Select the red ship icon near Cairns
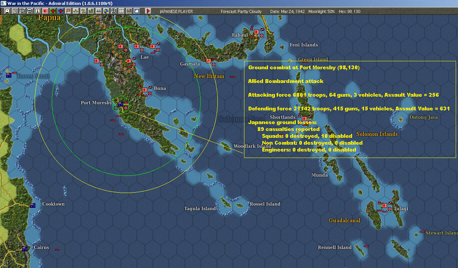This screenshot has height=268, width=458. click(x=57, y=250)
